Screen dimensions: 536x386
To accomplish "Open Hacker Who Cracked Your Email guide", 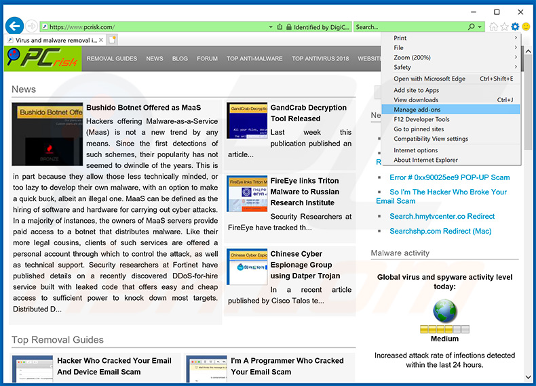I will pos(114,366).
